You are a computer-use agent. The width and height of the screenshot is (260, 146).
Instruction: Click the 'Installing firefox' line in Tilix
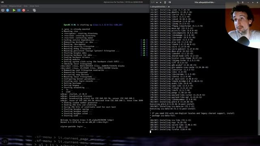(x=170, y=129)
